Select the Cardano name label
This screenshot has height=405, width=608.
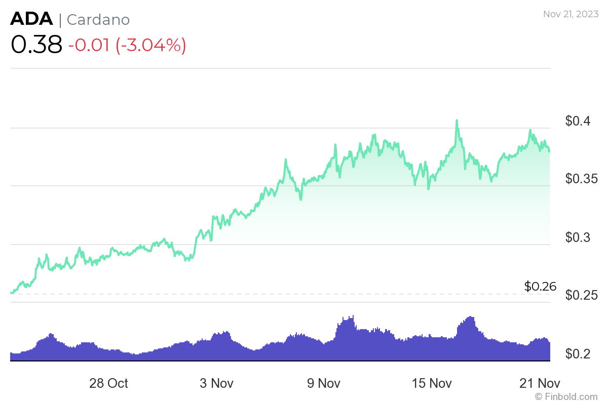click(98, 20)
